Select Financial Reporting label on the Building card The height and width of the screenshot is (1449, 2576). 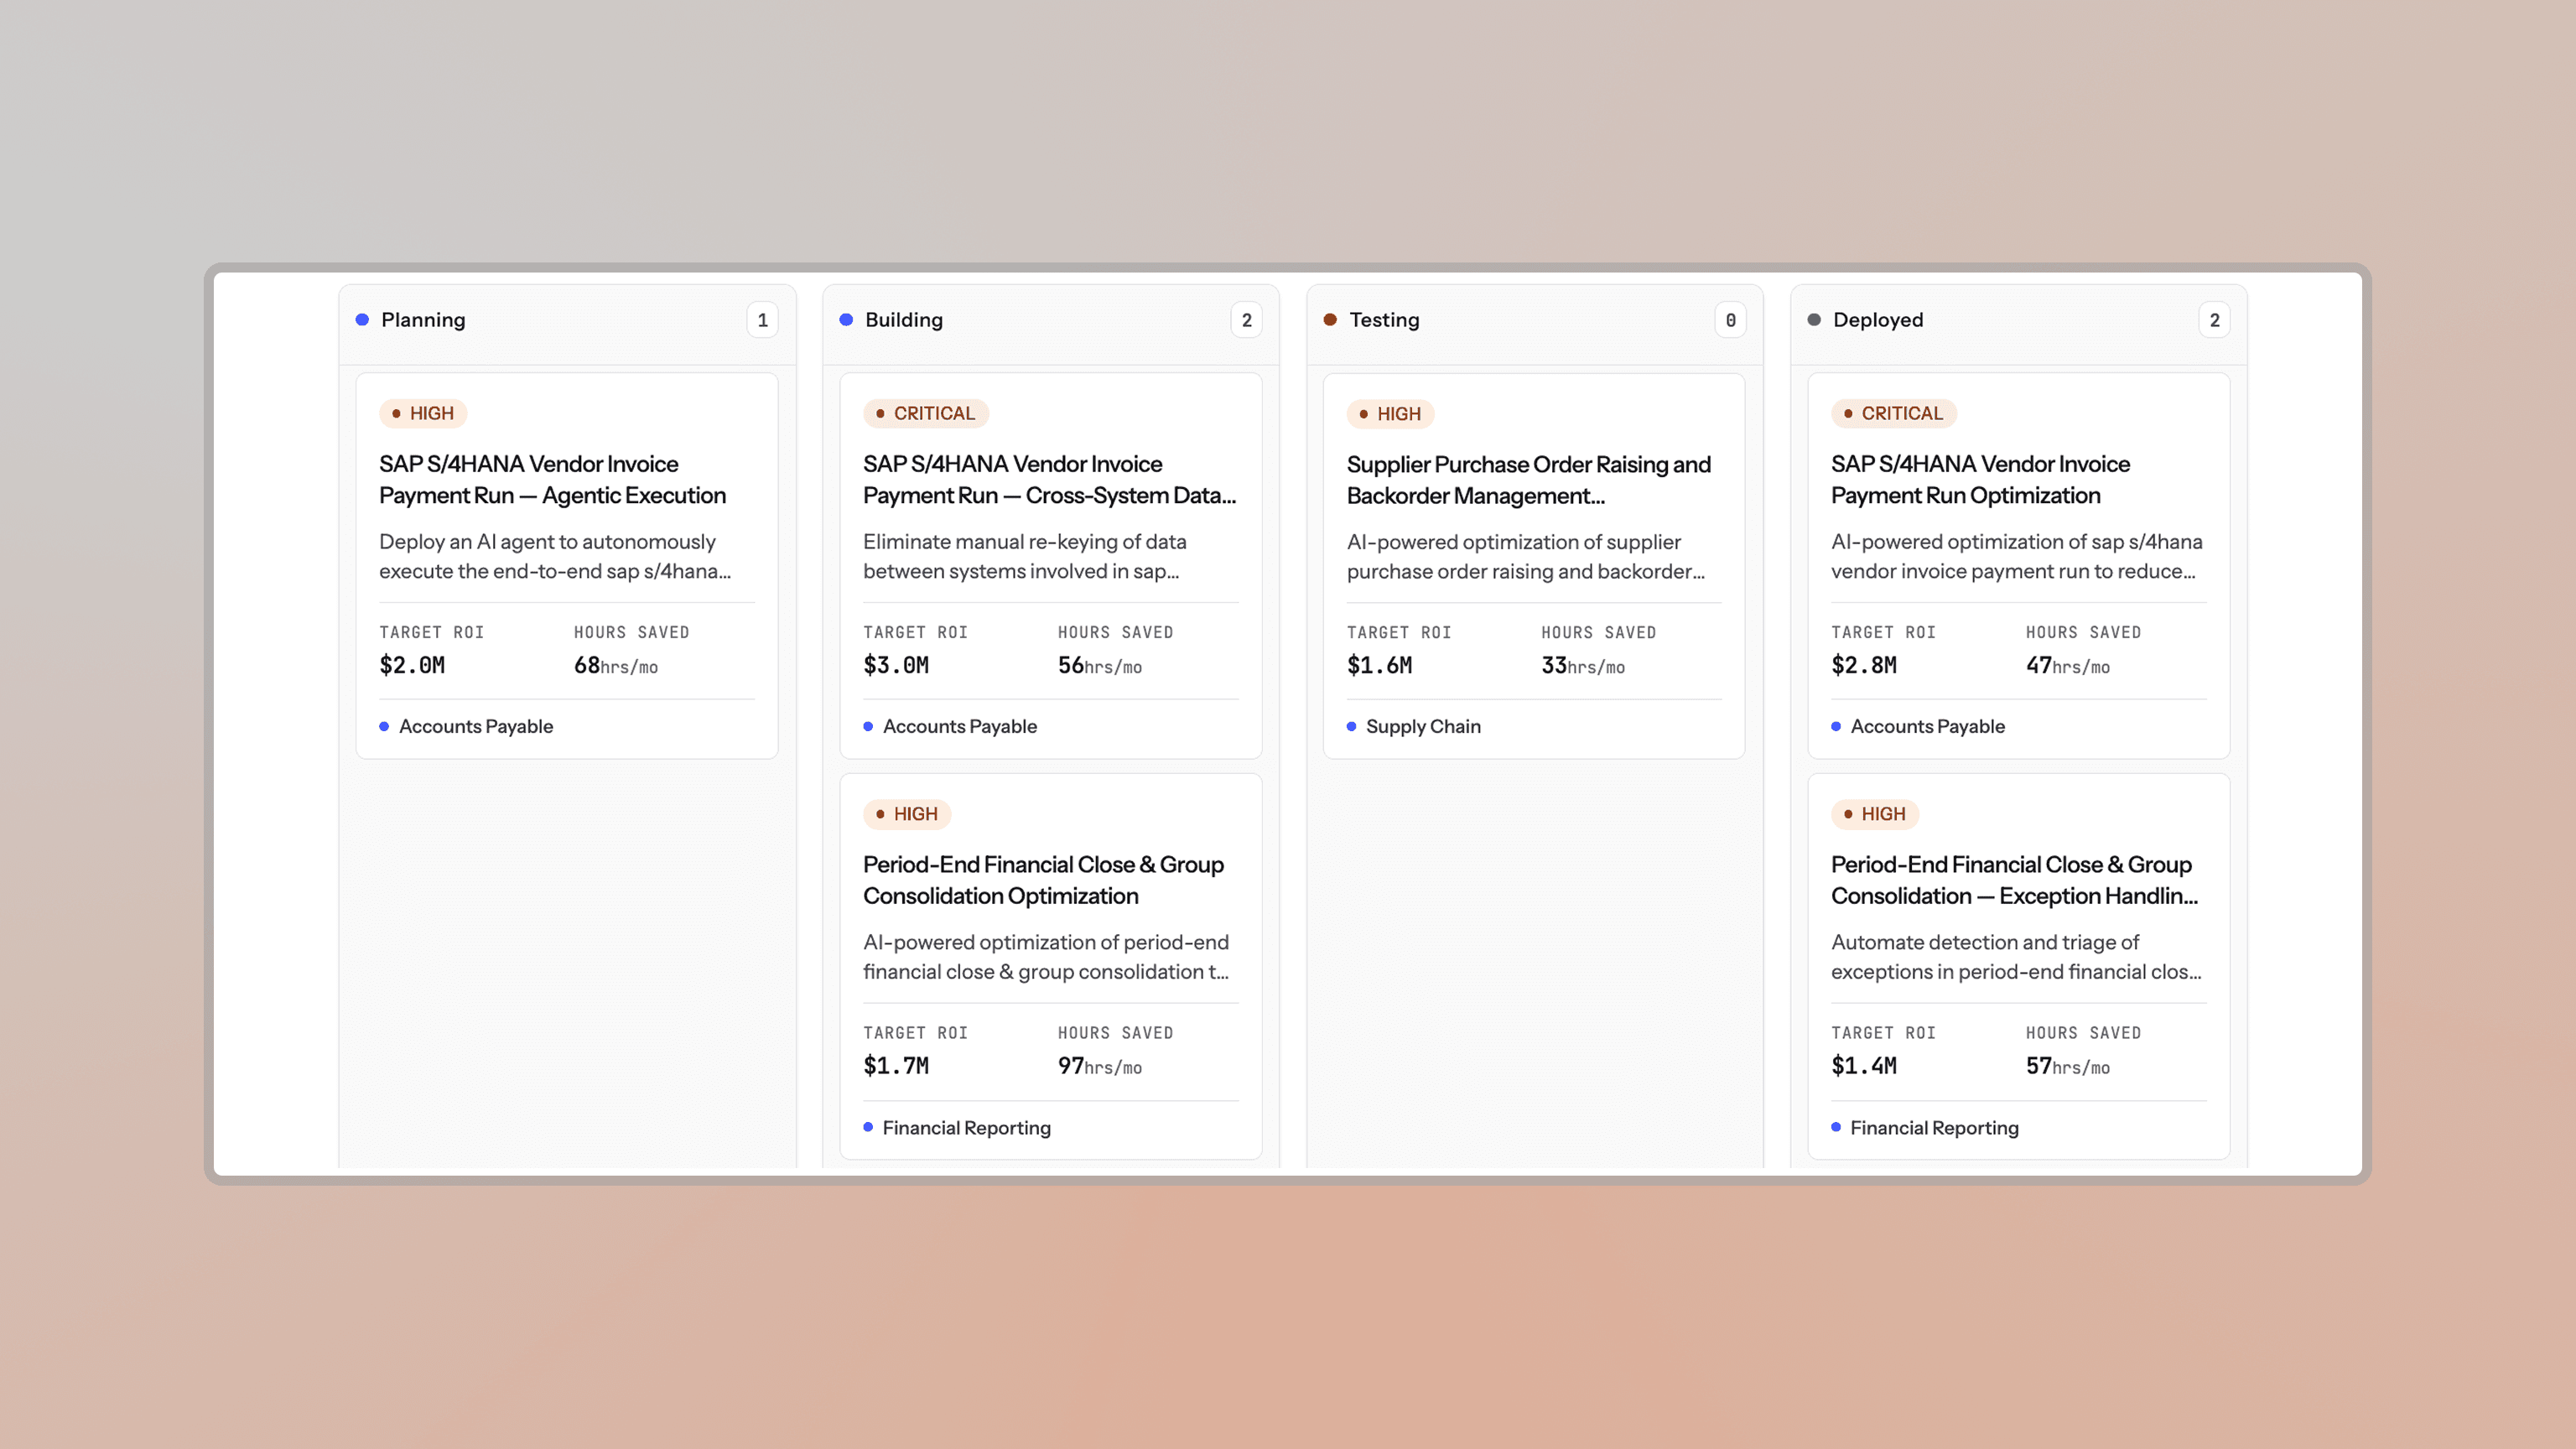point(967,1128)
